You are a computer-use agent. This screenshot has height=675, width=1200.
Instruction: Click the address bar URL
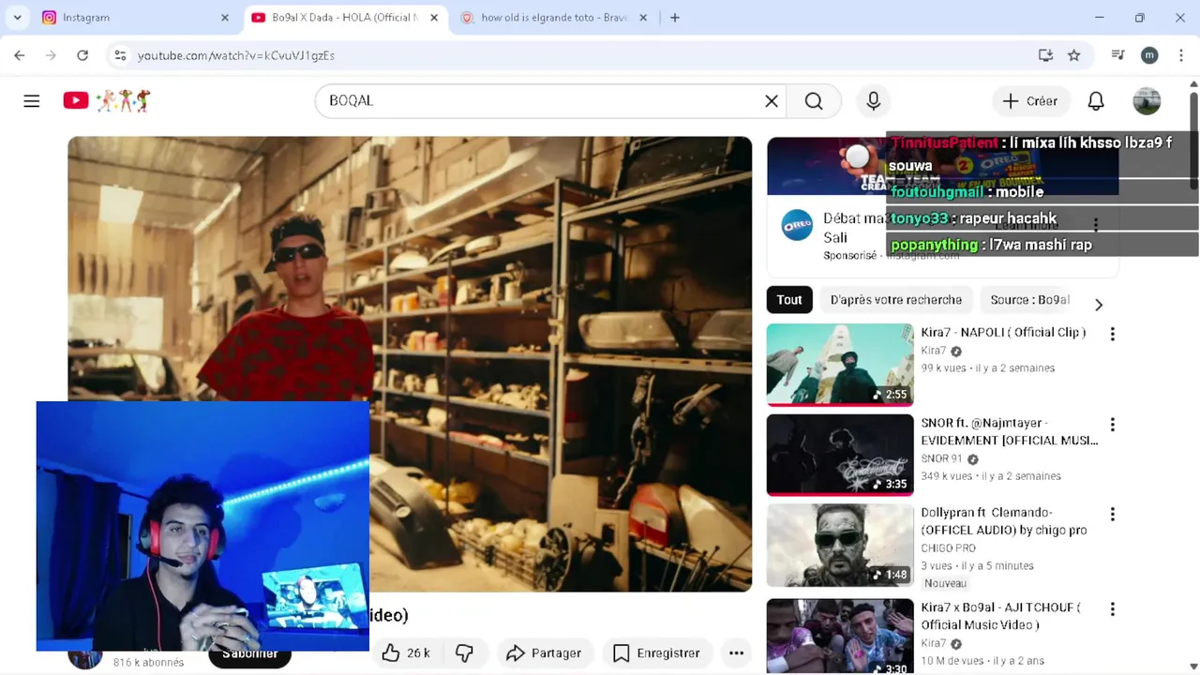coord(236,55)
